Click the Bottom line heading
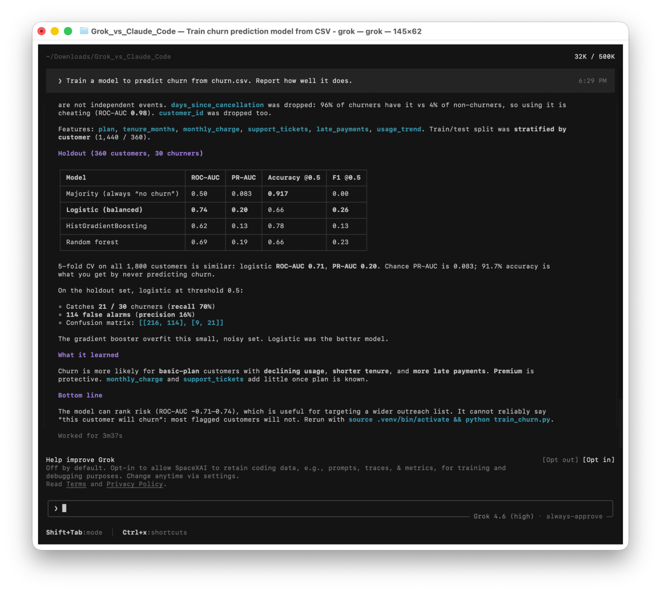This screenshot has width=661, height=593. [80, 395]
